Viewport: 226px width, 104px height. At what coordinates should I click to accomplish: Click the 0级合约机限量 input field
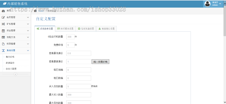[70, 37]
